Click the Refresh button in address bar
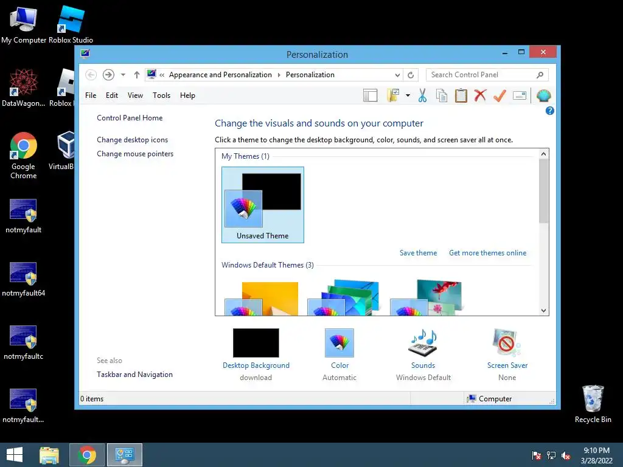This screenshot has width=623, height=467. tap(411, 75)
